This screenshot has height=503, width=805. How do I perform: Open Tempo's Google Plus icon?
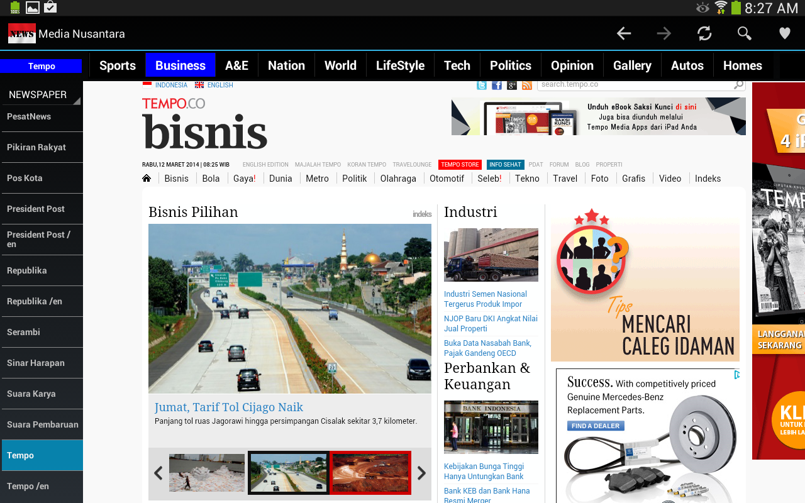tap(512, 85)
